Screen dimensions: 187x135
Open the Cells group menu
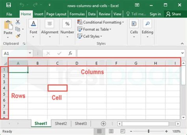point(134,29)
